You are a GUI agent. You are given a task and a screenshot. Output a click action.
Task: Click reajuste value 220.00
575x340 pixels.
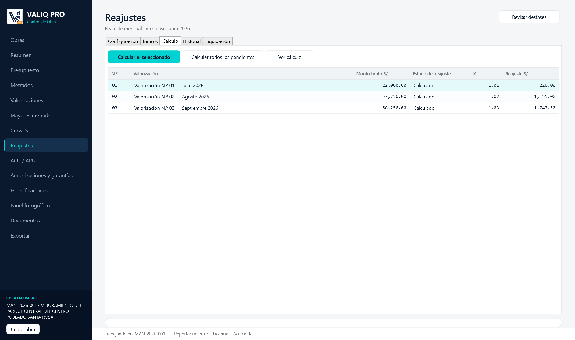(547, 85)
